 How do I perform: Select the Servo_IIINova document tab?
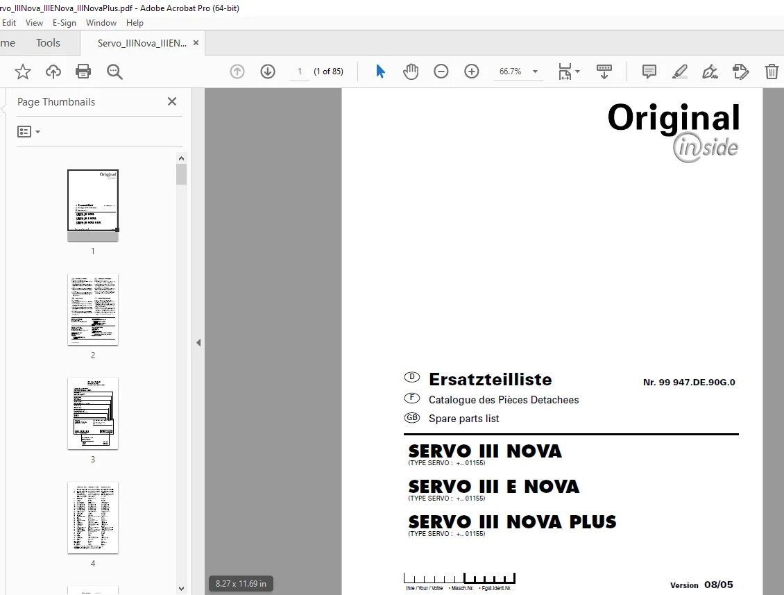(142, 43)
